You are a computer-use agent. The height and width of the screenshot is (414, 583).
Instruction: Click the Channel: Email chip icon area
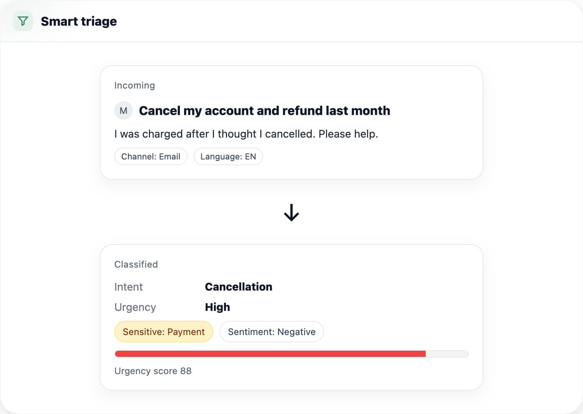(151, 156)
